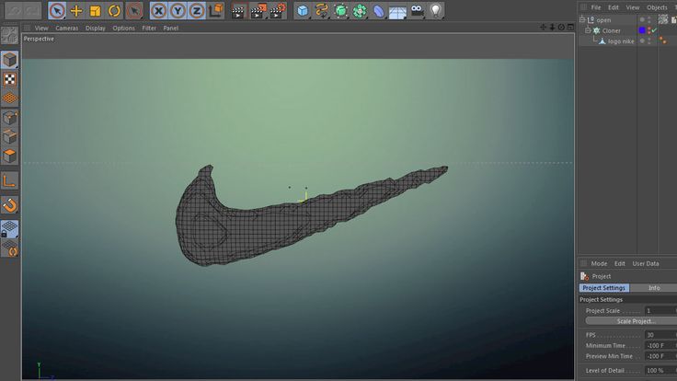Open the Objects menu in Object Manager
677x381 pixels.
click(657, 7)
